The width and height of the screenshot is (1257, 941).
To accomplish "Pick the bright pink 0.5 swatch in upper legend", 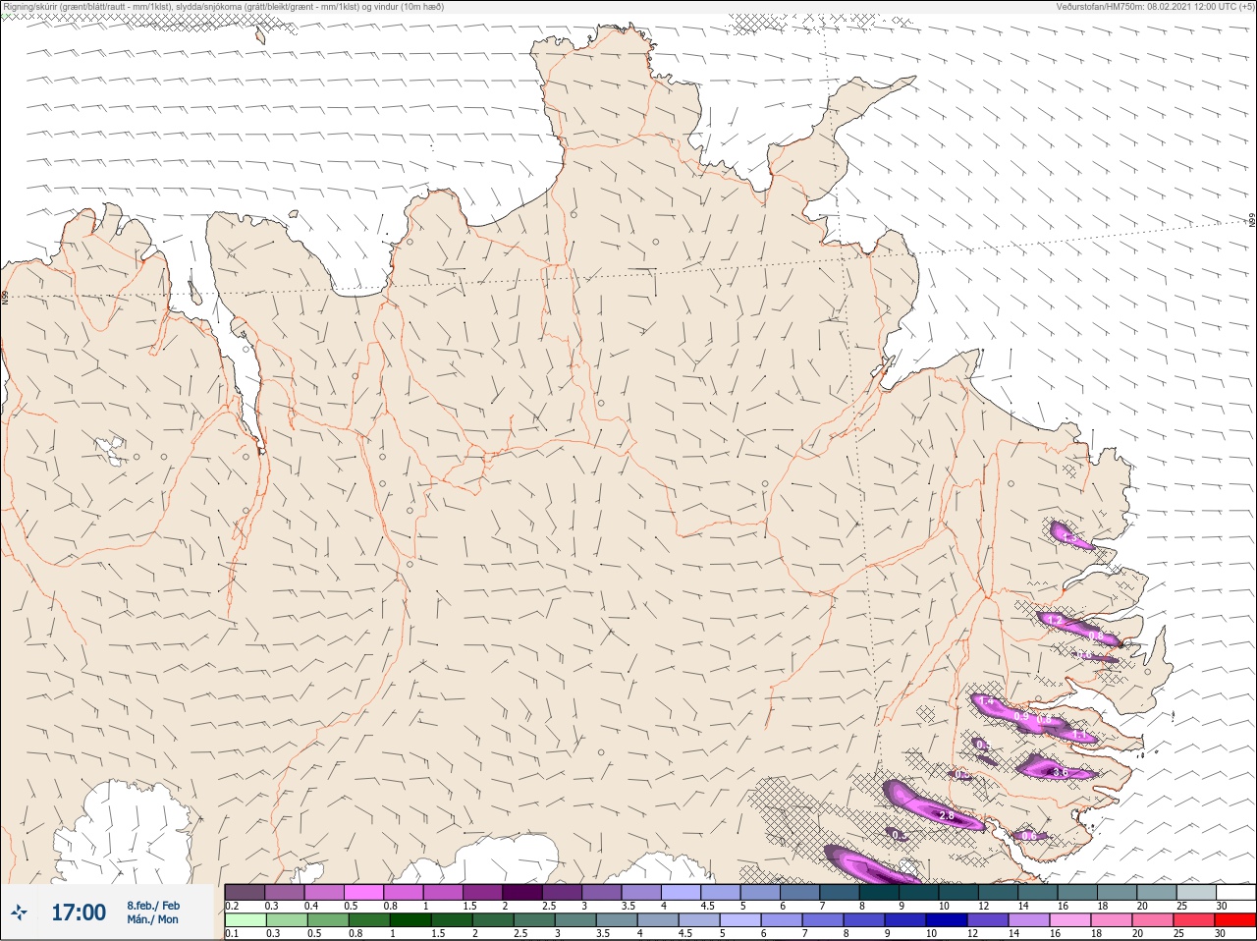I will coord(363,892).
